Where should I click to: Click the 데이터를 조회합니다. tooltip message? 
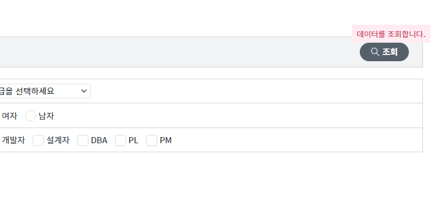point(391,34)
